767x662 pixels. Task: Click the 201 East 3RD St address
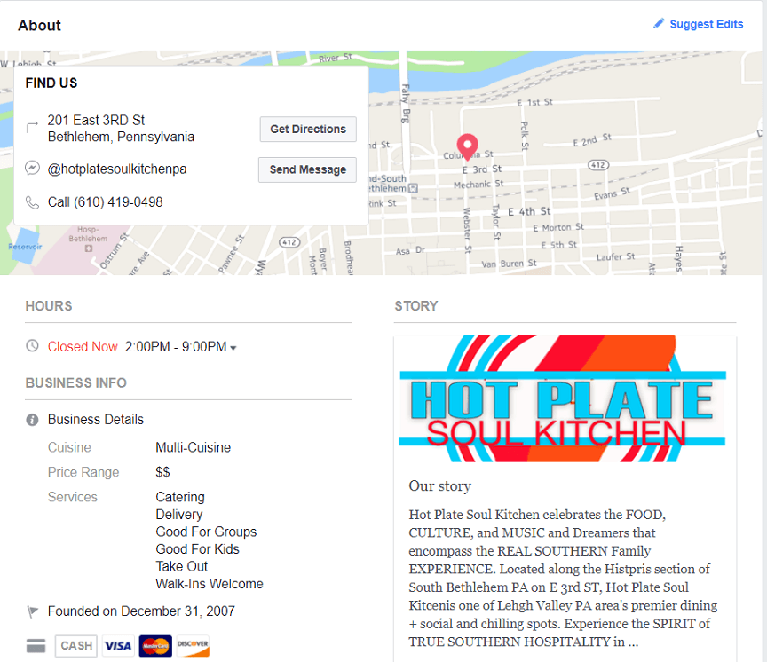click(121, 129)
